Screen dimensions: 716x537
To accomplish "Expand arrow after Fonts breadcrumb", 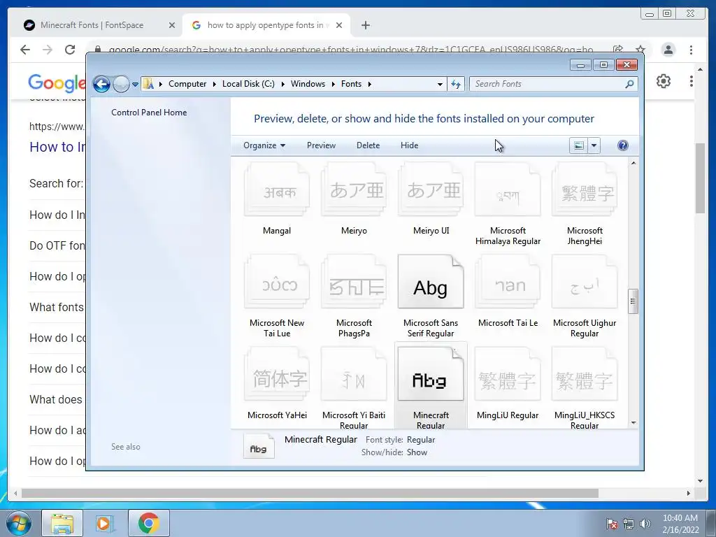I will click(x=369, y=84).
